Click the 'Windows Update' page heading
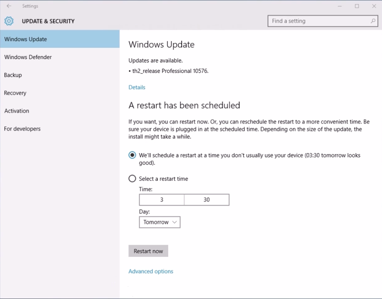This screenshot has width=382, height=299. pos(162,45)
